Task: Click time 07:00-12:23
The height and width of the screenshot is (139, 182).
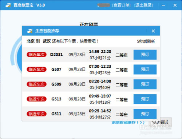Action: pyautogui.click(x=100, y=67)
